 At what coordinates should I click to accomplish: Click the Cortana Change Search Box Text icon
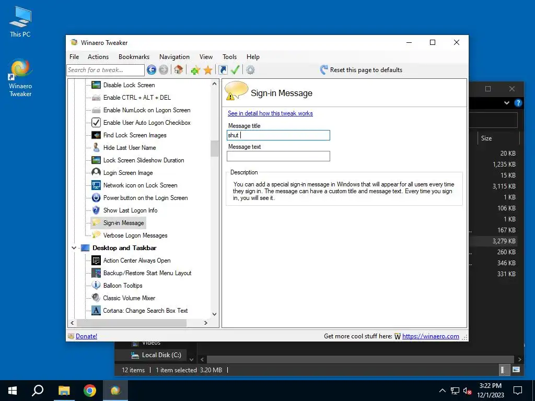pos(96,310)
